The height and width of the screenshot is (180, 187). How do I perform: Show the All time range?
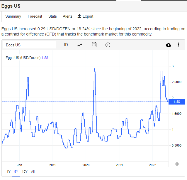point(33,171)
